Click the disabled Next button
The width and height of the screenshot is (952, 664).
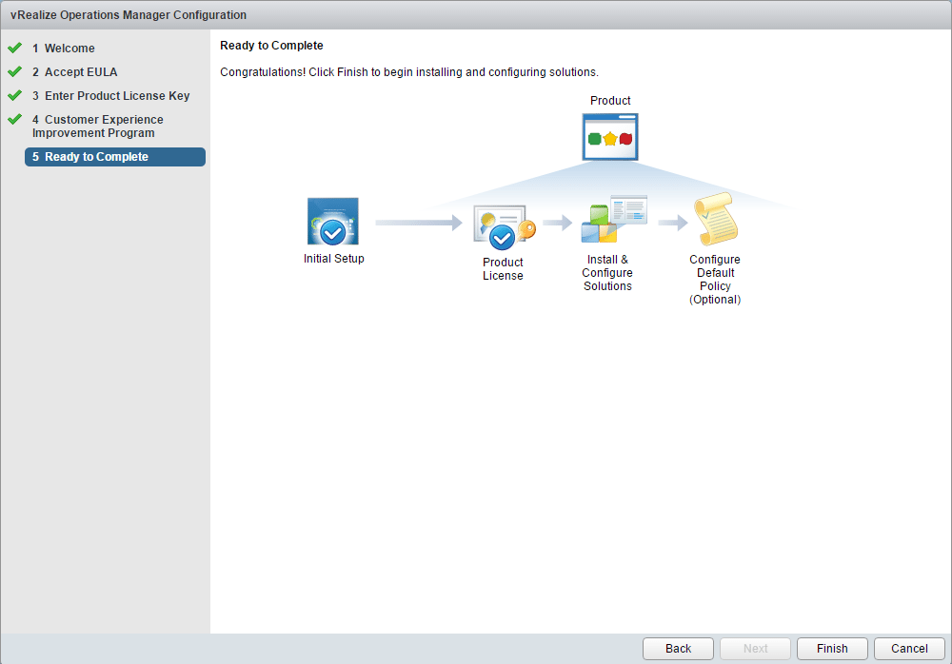(755, 648)
